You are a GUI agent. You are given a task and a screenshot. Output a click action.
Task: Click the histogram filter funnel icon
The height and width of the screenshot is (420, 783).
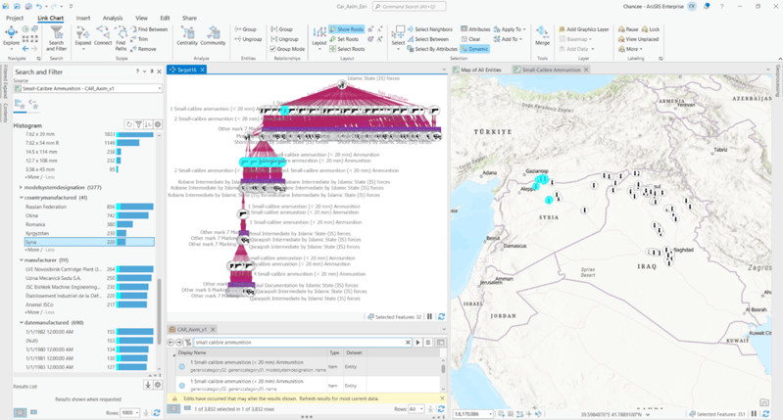pyautogui.click(x=139, y=124)
